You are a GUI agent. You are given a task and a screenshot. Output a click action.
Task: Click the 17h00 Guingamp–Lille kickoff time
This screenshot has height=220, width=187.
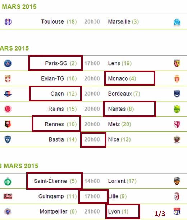pyautogui.click(x=92, y=196)
